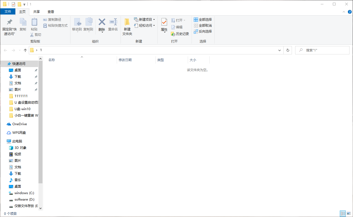Open the 文件 menu
The image size is (353, 217).
[x=8, y=12]
